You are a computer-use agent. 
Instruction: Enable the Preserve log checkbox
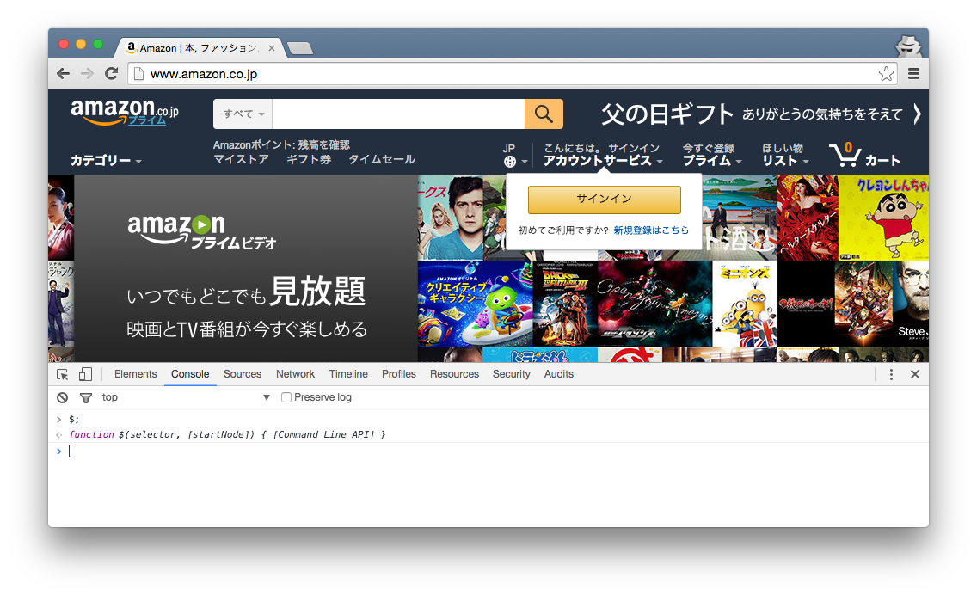[x=287, y=397]
